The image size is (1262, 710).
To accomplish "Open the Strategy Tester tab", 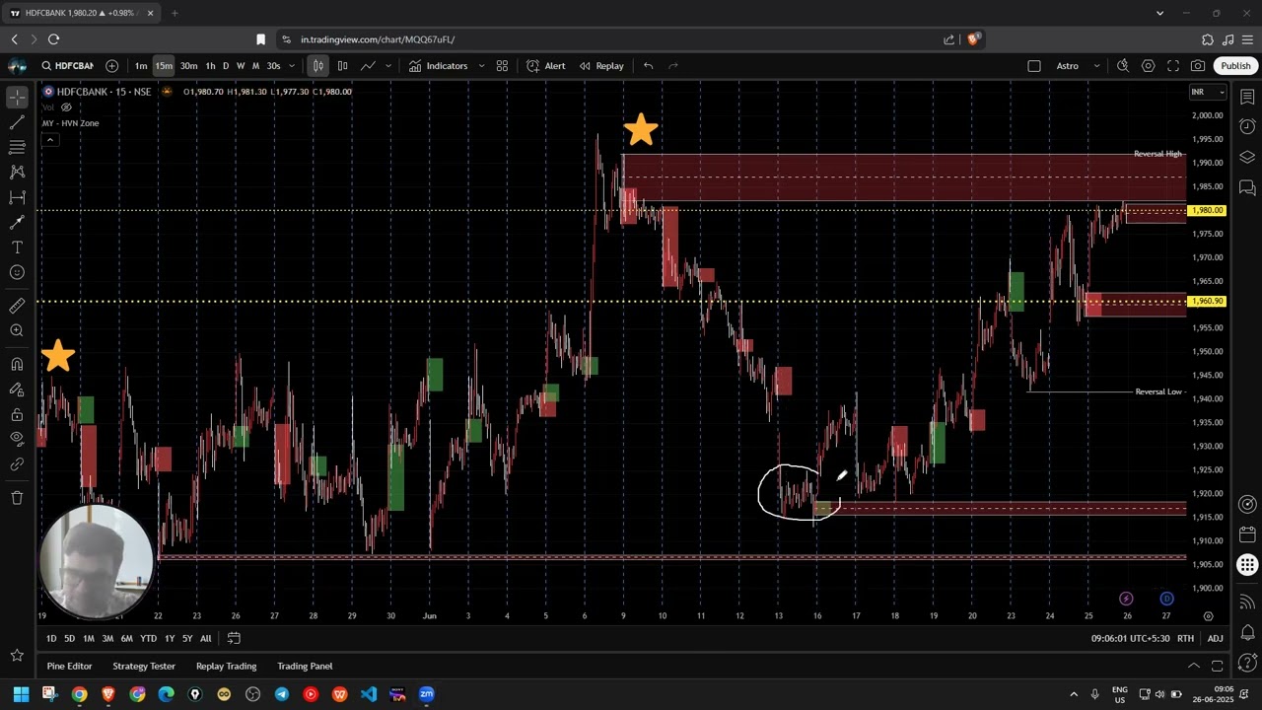I will [144, 666].
